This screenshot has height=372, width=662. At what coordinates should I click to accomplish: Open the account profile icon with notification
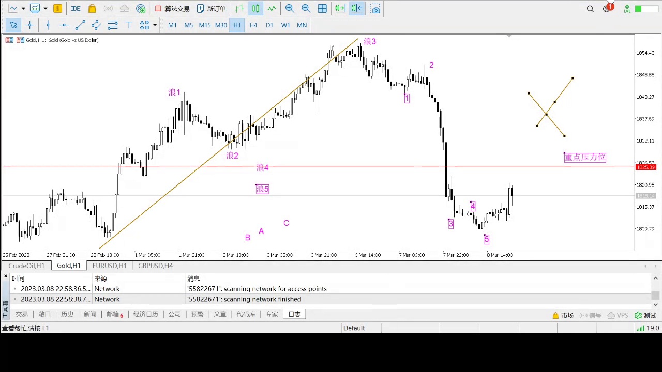pyautogui.click(x=607, y=8)
